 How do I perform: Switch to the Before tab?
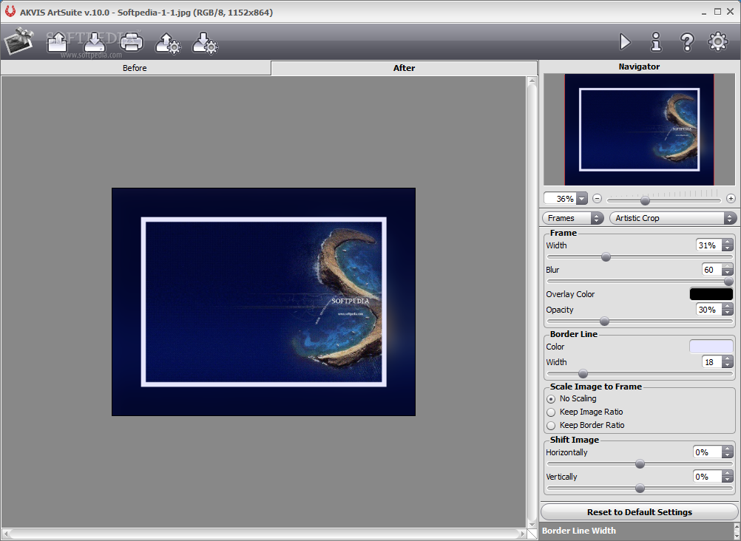pyautogui.click(x=135, y=68)
